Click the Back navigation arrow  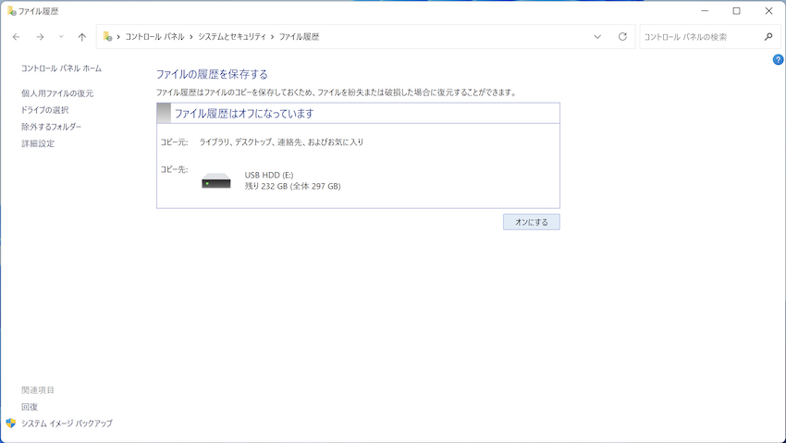tap(16, 37)
